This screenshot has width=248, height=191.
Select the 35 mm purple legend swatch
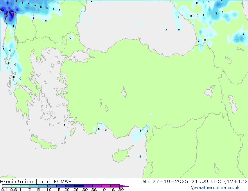(x=97, y=186)
